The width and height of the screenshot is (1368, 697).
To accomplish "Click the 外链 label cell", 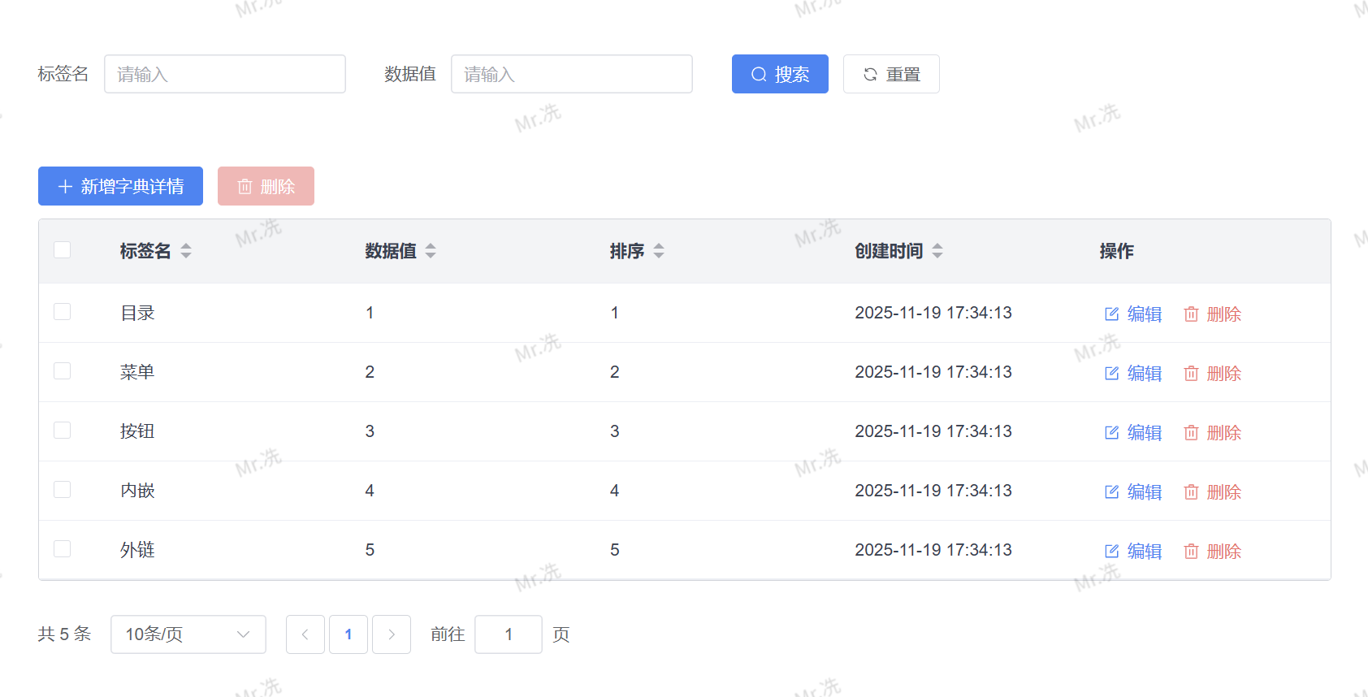I will point(137,550).
